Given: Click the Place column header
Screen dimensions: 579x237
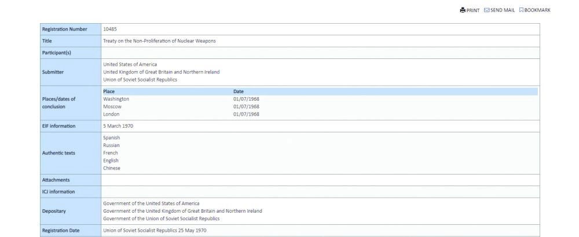Looking at the screenshot, I should 109,91.
